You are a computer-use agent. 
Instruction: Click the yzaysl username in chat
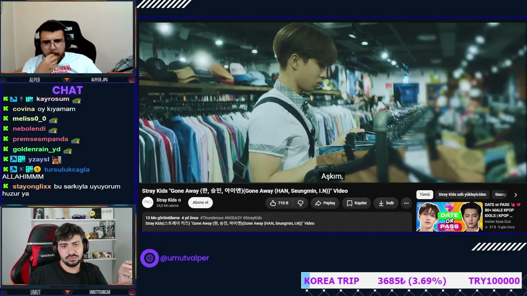tap(39, 159)
